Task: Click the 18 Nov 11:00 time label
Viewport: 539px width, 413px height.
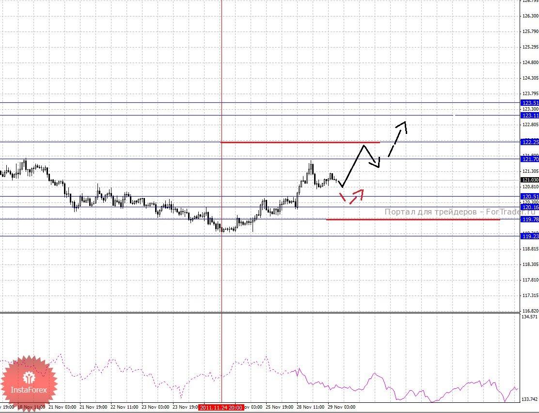Action: click(x=32, y=407)
